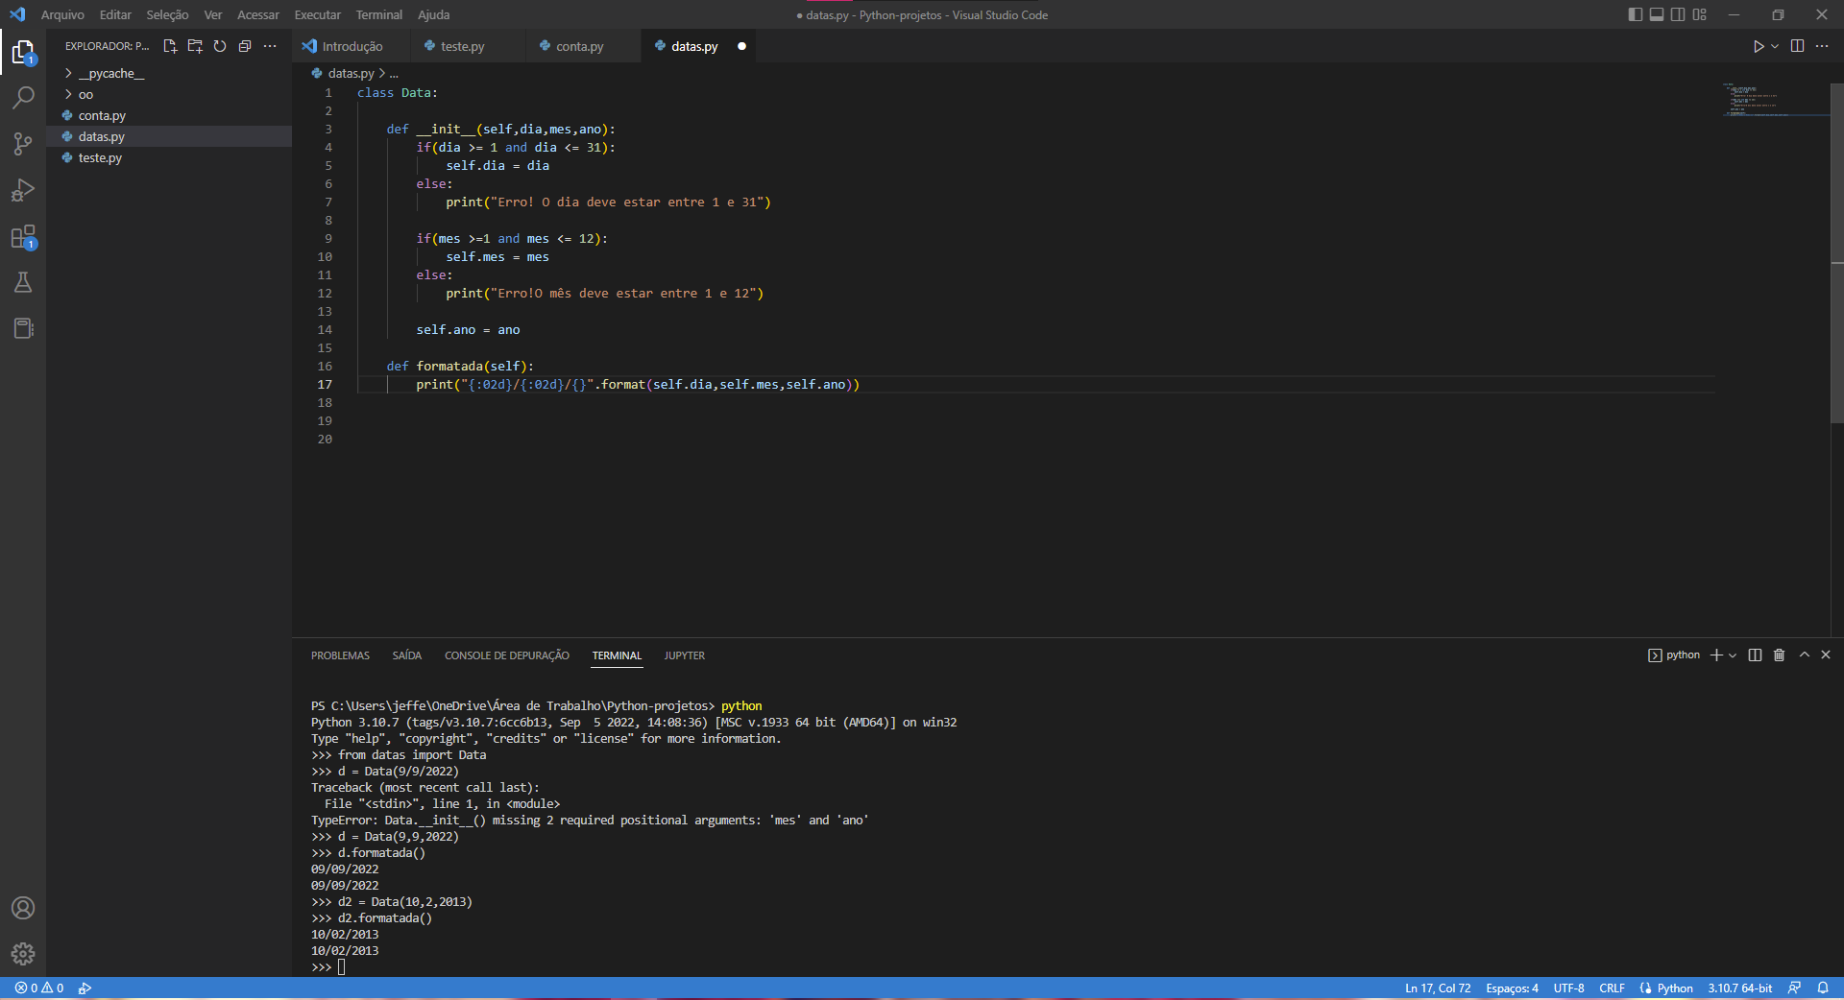Open conta.py in the Explorer tree

(168, 115)
